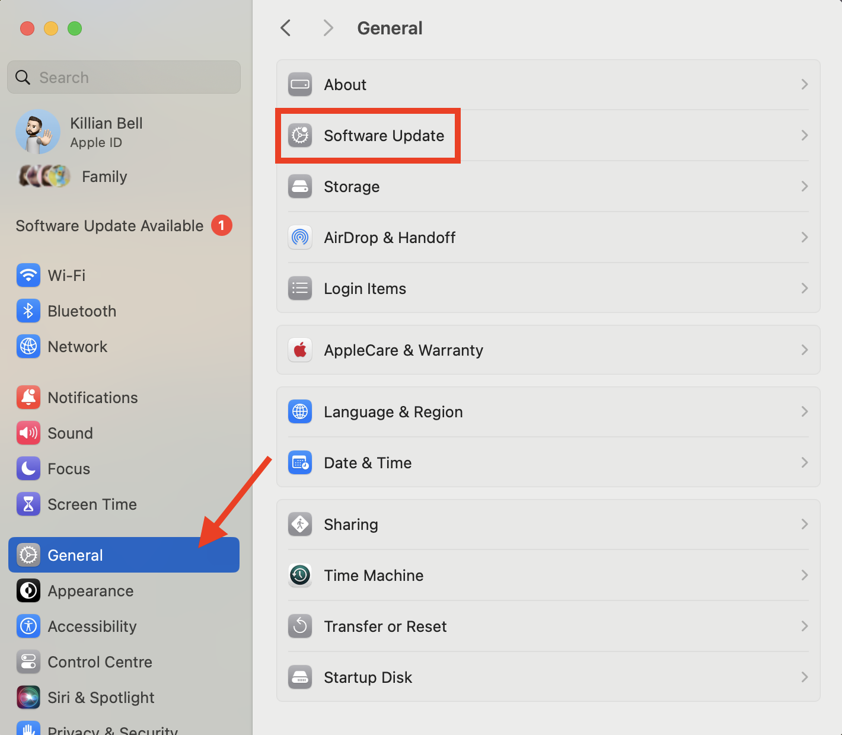Select the Sound speaker icon
Screen dimensions: 842x735
28,433
